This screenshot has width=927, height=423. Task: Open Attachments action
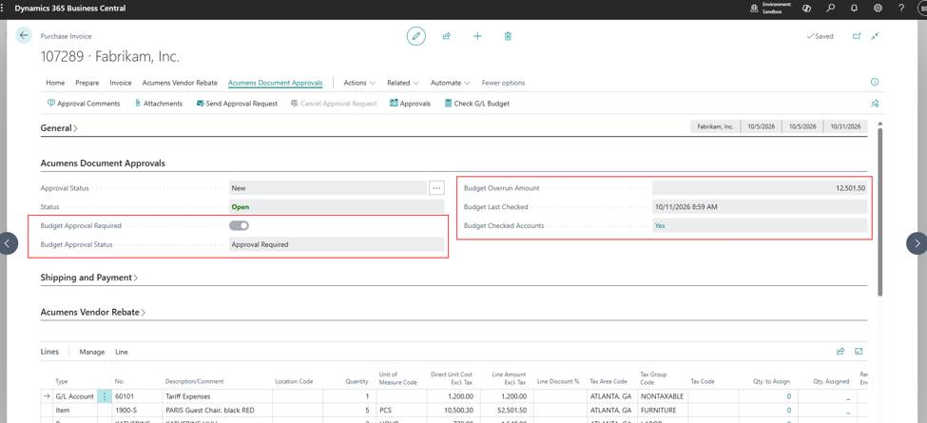click(x=159, y=104)
